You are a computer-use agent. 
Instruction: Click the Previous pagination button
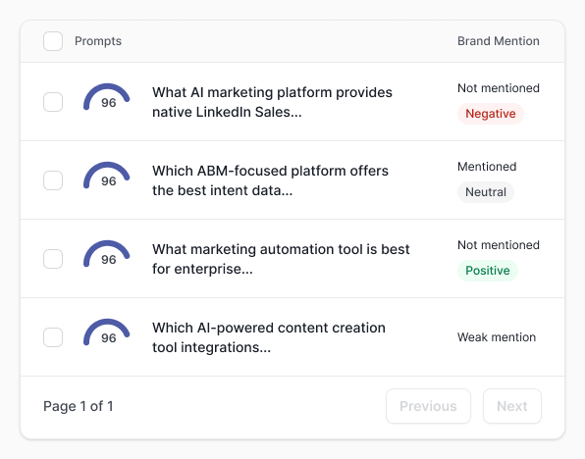428,406
